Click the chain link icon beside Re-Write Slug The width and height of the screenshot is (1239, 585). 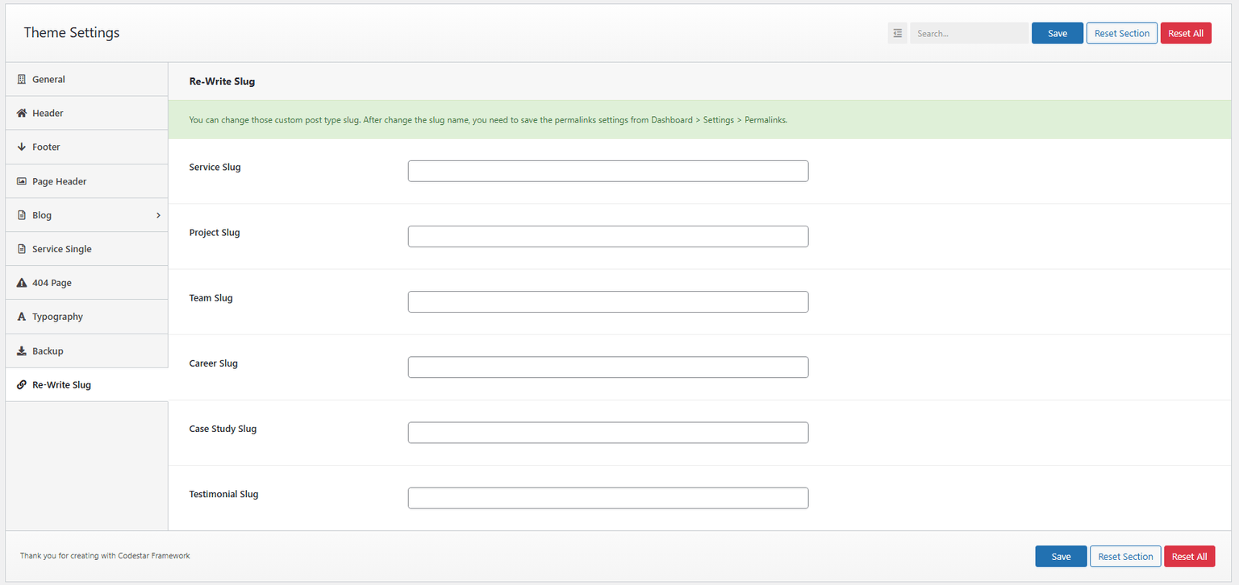pos(22,385)
